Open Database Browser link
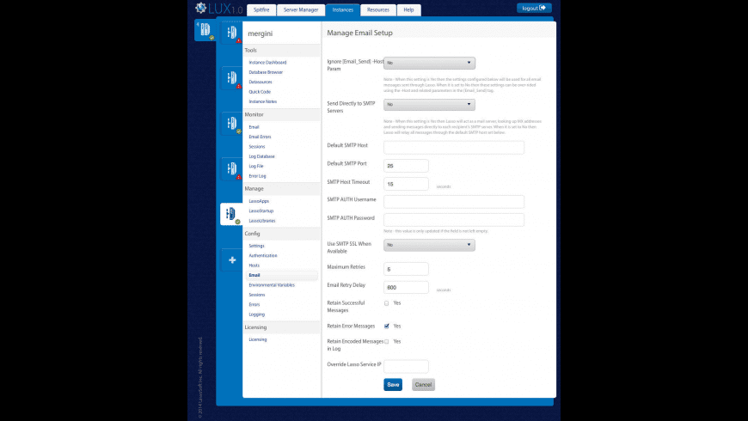 coord(266,72)
